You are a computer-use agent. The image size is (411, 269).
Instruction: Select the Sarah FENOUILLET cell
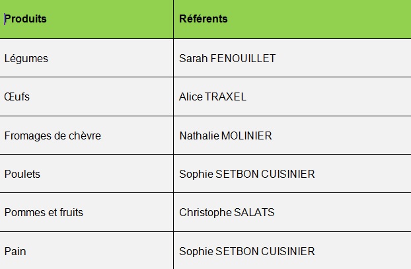click(292, 58)
